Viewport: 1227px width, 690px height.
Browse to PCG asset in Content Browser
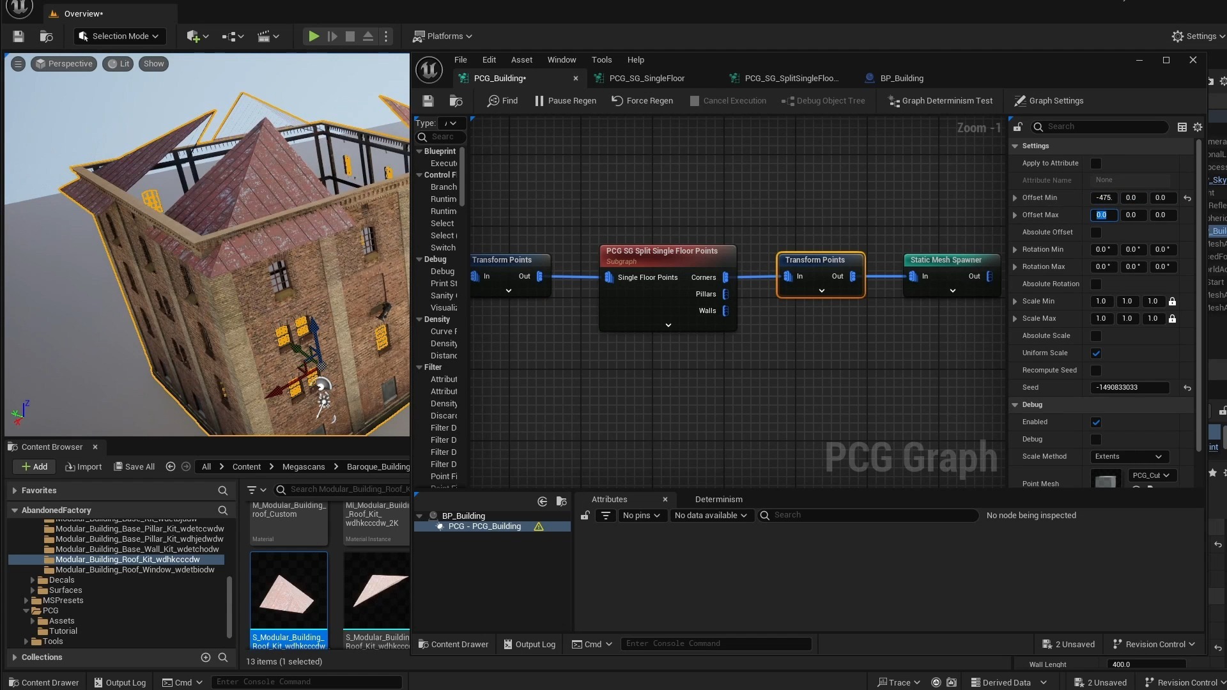tap(456, 101)
